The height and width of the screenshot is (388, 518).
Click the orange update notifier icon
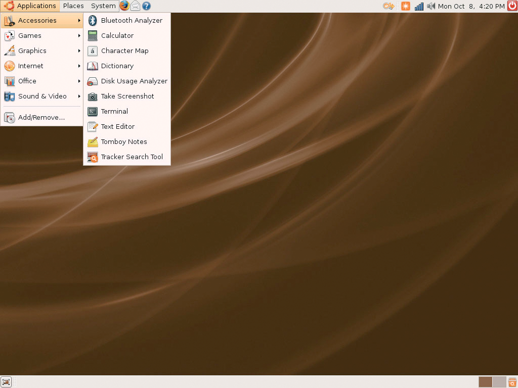406,6
